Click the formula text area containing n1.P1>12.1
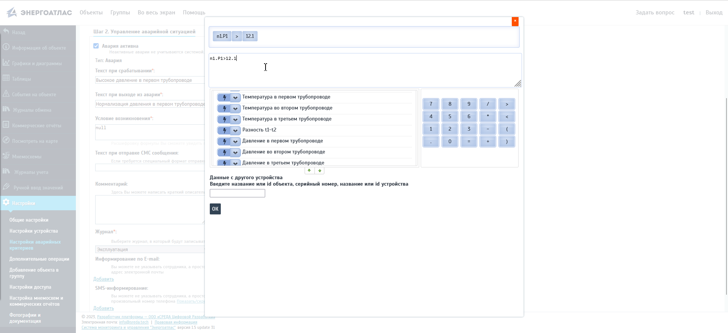The image size is (728, 333). pos(364,70)
